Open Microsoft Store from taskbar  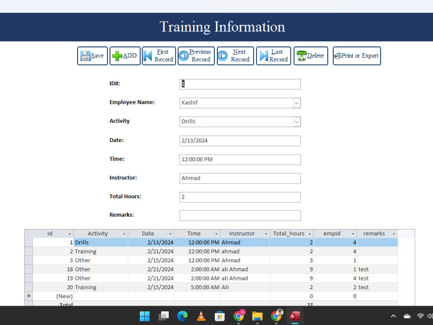[220, 316]
